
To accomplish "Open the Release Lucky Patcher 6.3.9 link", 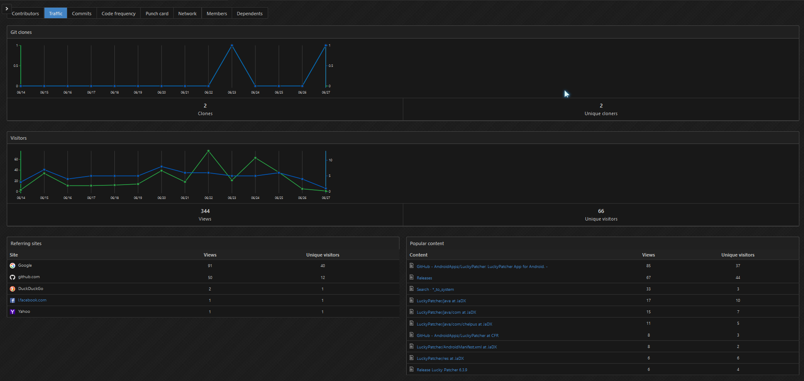I will click(x=442, y=370).
